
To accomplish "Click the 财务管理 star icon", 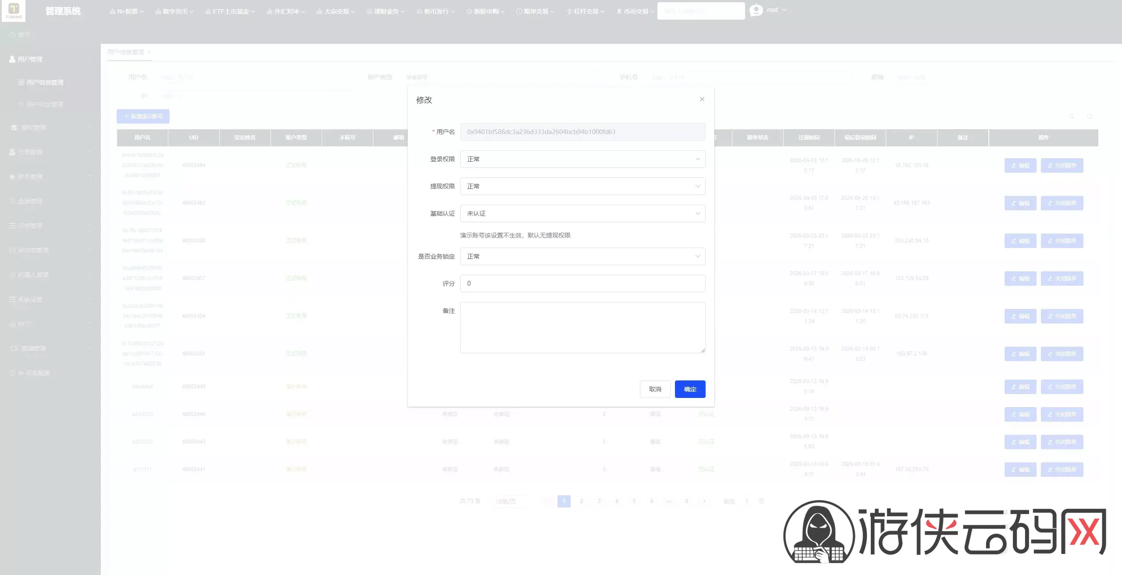I will pyautogui.click(x=12, y=177).
